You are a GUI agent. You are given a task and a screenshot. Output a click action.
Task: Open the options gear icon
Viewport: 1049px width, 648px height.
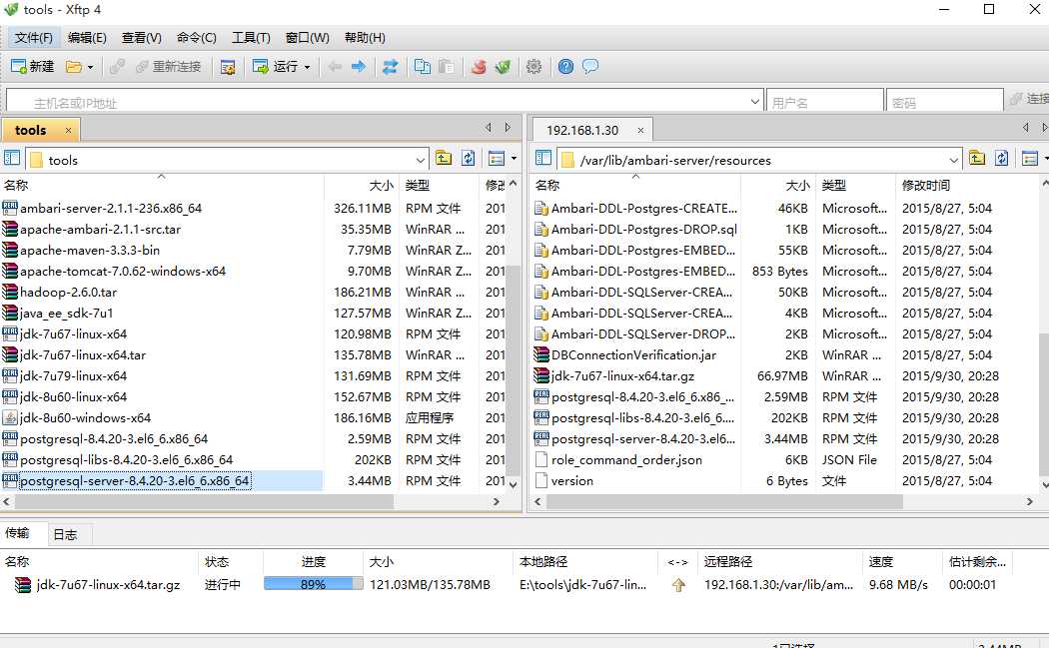tap(533, 66)
